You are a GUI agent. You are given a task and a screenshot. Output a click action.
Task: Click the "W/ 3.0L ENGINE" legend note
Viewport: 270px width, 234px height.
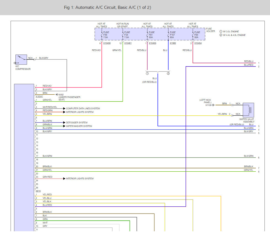231,31
